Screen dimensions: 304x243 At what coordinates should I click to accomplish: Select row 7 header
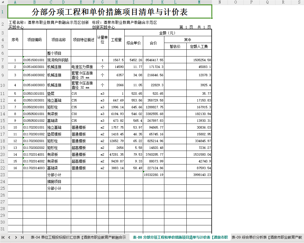(x=3, y=60)
